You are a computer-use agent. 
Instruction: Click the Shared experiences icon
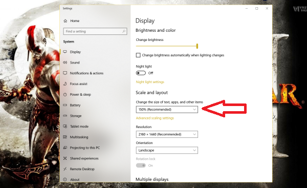click(65, 158)
